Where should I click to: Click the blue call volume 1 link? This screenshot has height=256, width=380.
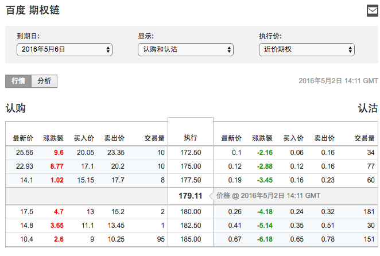(162, 225)
